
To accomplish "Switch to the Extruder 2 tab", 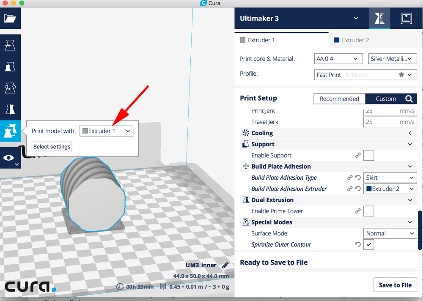I will pos(376,40).
